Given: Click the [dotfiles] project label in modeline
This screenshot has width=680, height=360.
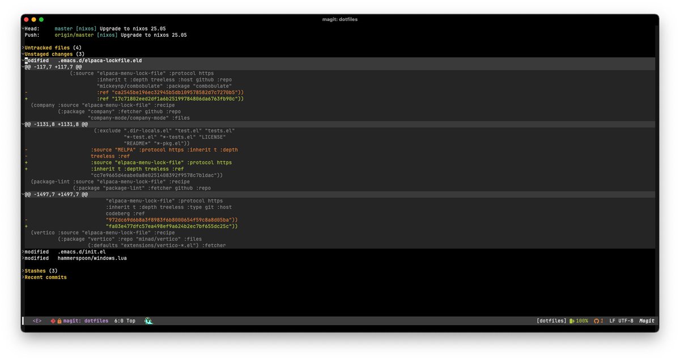Looking at the screenshot, I should (x=552, y=321).
